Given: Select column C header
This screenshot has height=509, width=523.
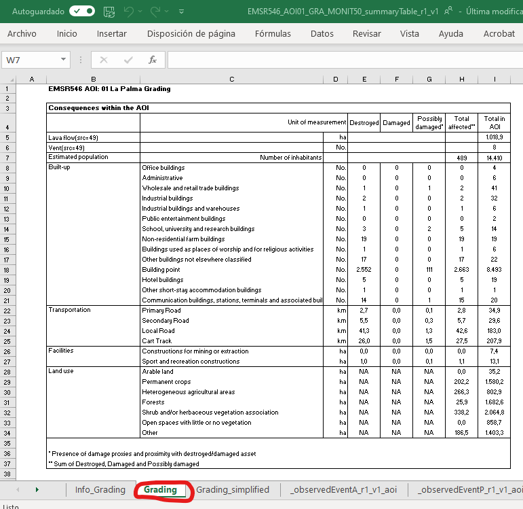Looking at the screenshot, I should pyautogui.click(x=232, y=80).
